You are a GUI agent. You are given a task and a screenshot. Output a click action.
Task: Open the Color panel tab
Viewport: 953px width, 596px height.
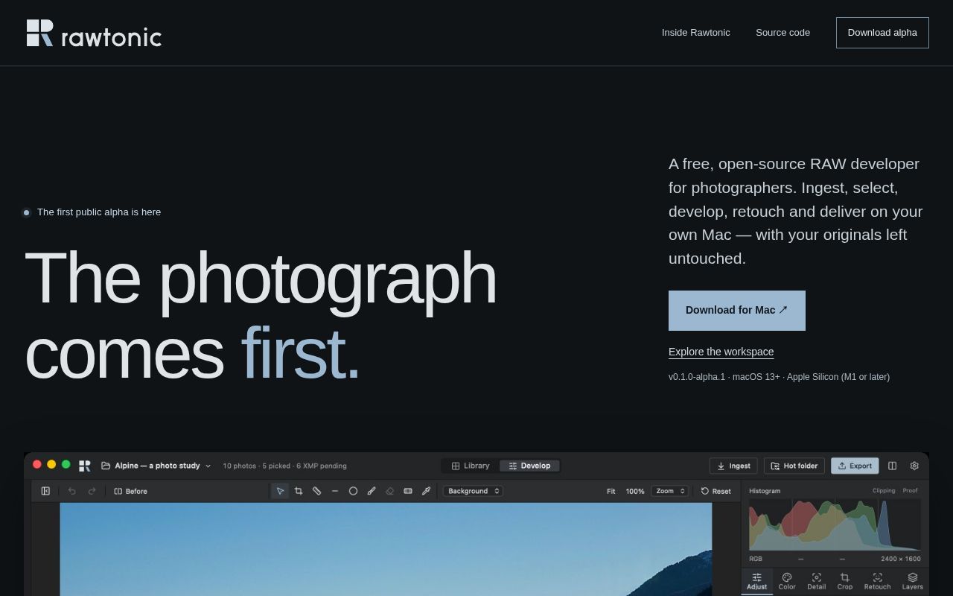pyautogui.click(x=787, y=581)
